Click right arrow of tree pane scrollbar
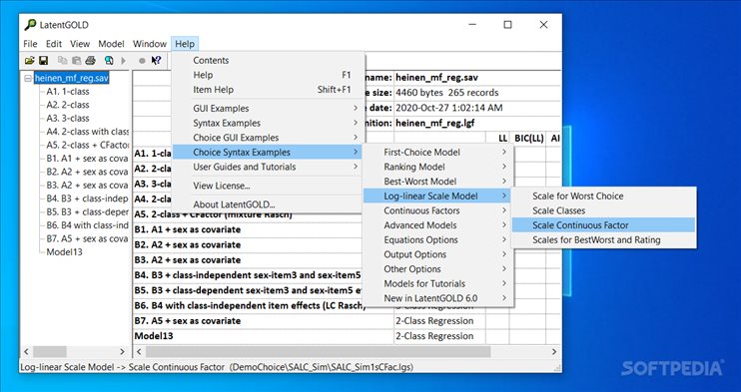The width and height of the screenshot is (741, 392). click(122, 352)
